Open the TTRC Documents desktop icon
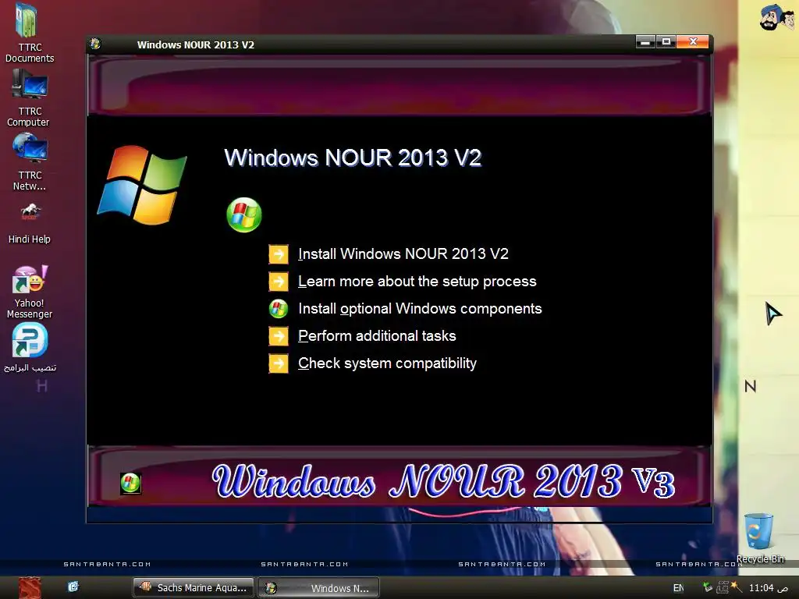Screen dimensions: 799x599 [28, 33]
